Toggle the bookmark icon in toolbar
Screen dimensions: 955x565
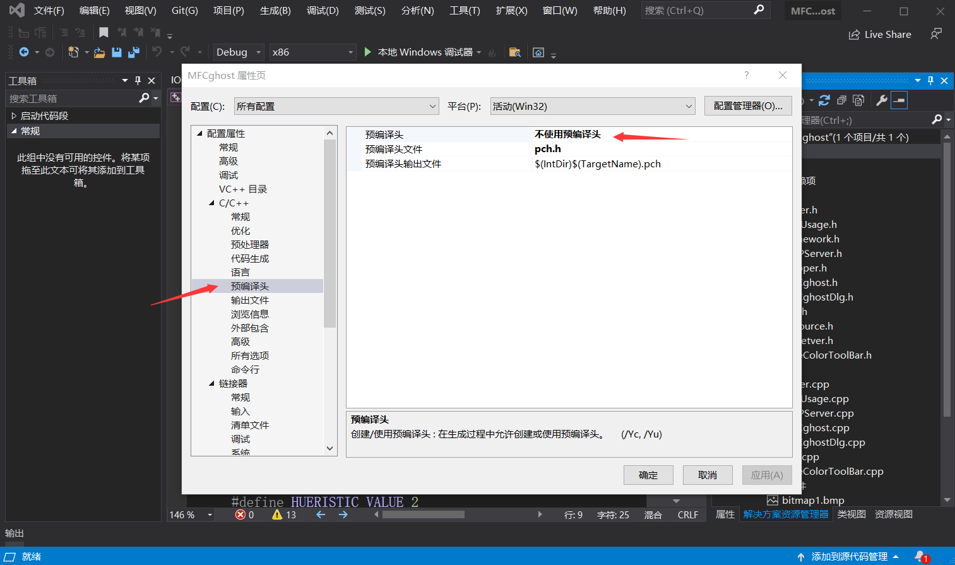[104, 32]
